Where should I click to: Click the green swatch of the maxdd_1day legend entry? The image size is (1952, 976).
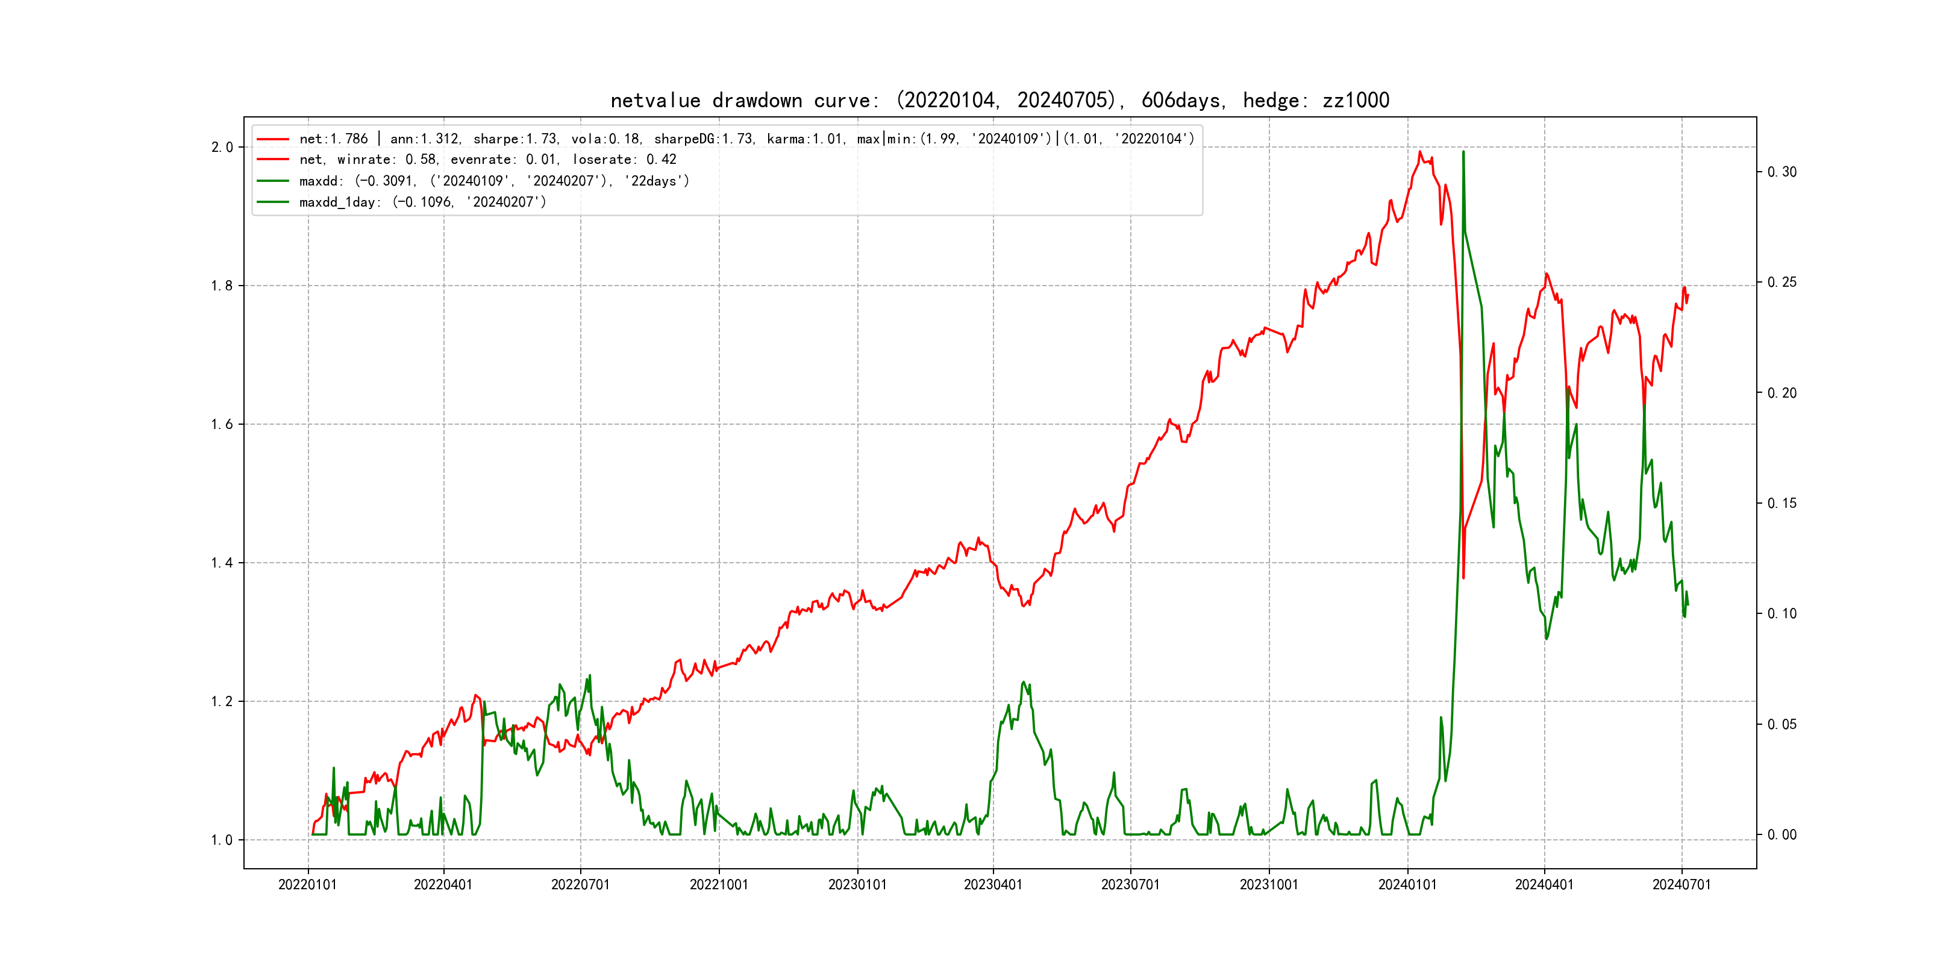click(273, 202)
